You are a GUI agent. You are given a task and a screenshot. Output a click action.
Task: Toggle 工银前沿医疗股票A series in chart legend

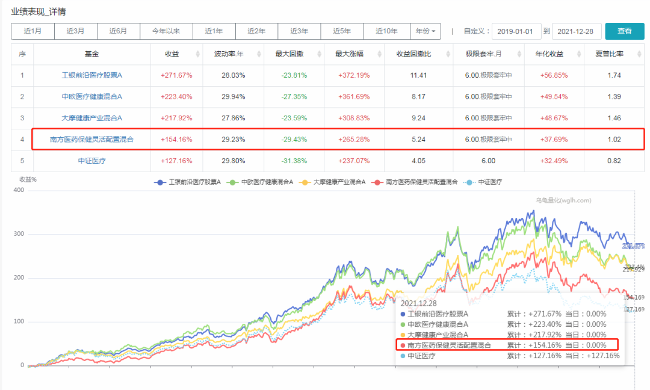187,182
